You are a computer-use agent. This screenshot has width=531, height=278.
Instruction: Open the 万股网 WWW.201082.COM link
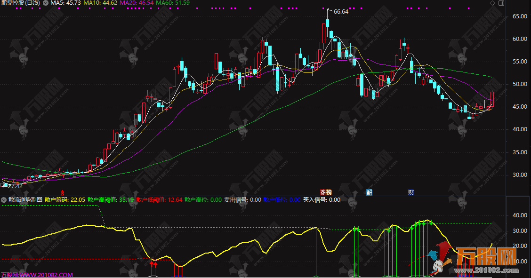37,275
